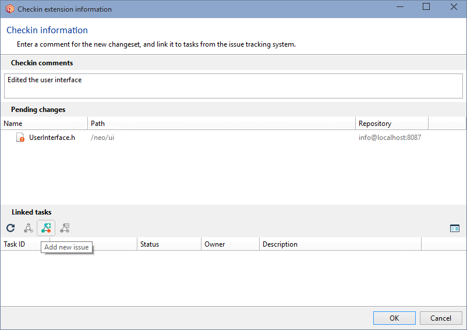467x330 pixels.
Task: Sort pending changes by Name column
Action: [44, 124]
